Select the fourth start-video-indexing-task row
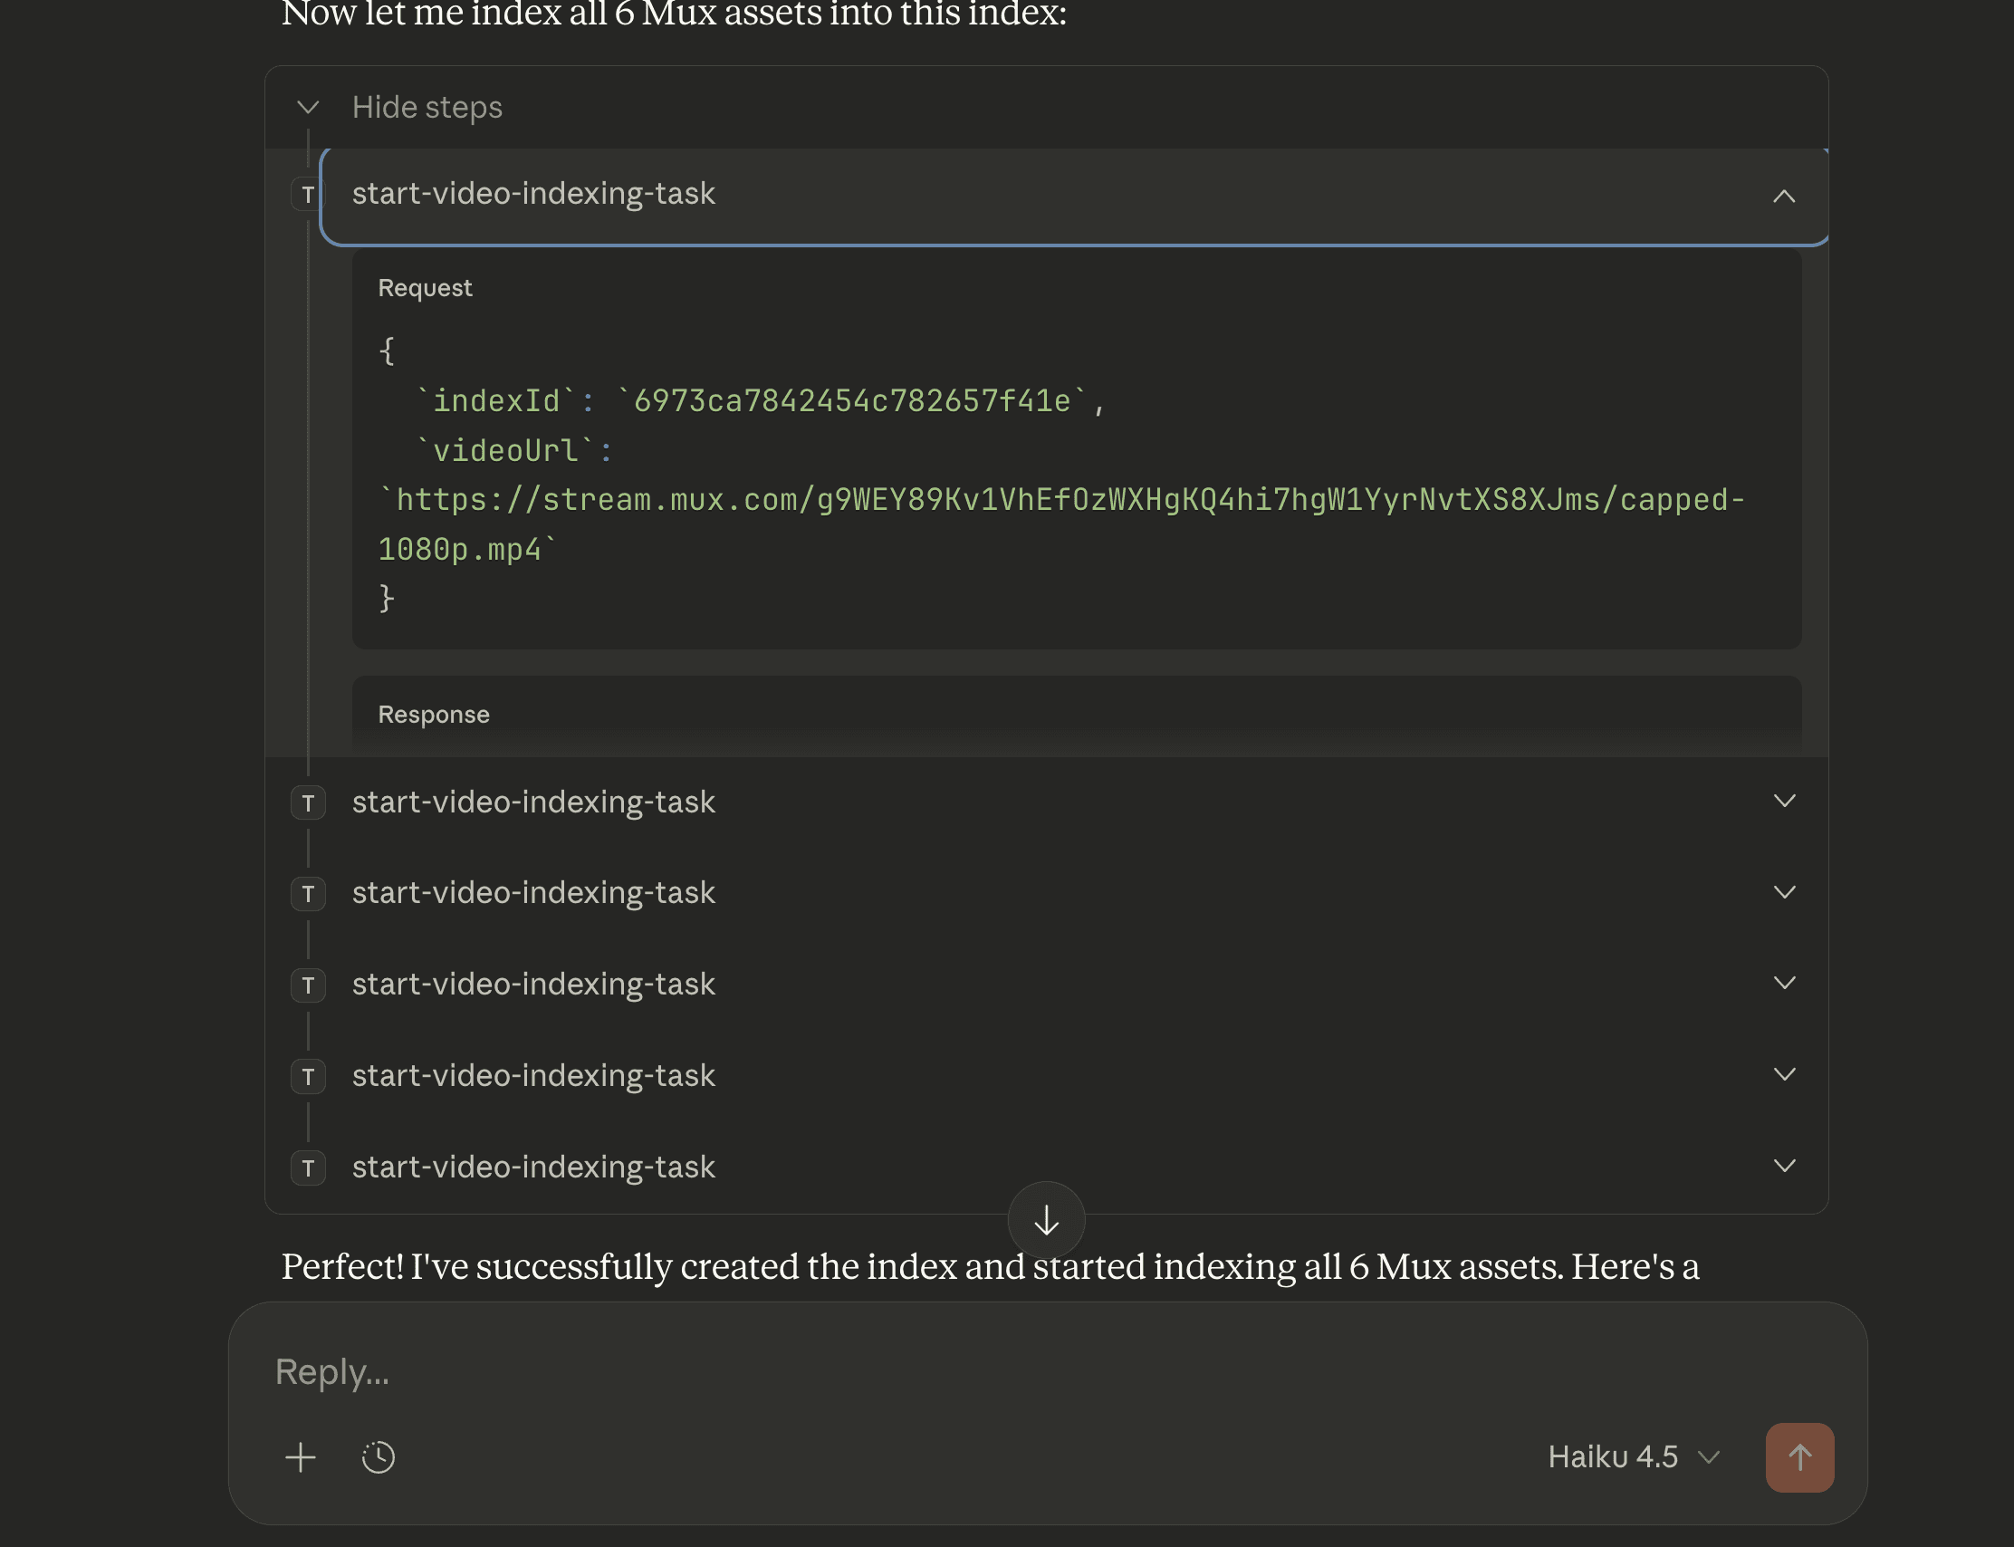Viewport: 2014px width, 1547px height. tap(533, 985)
